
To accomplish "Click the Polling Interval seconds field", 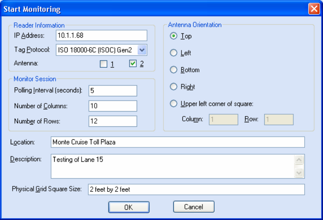I will [113, 91].
